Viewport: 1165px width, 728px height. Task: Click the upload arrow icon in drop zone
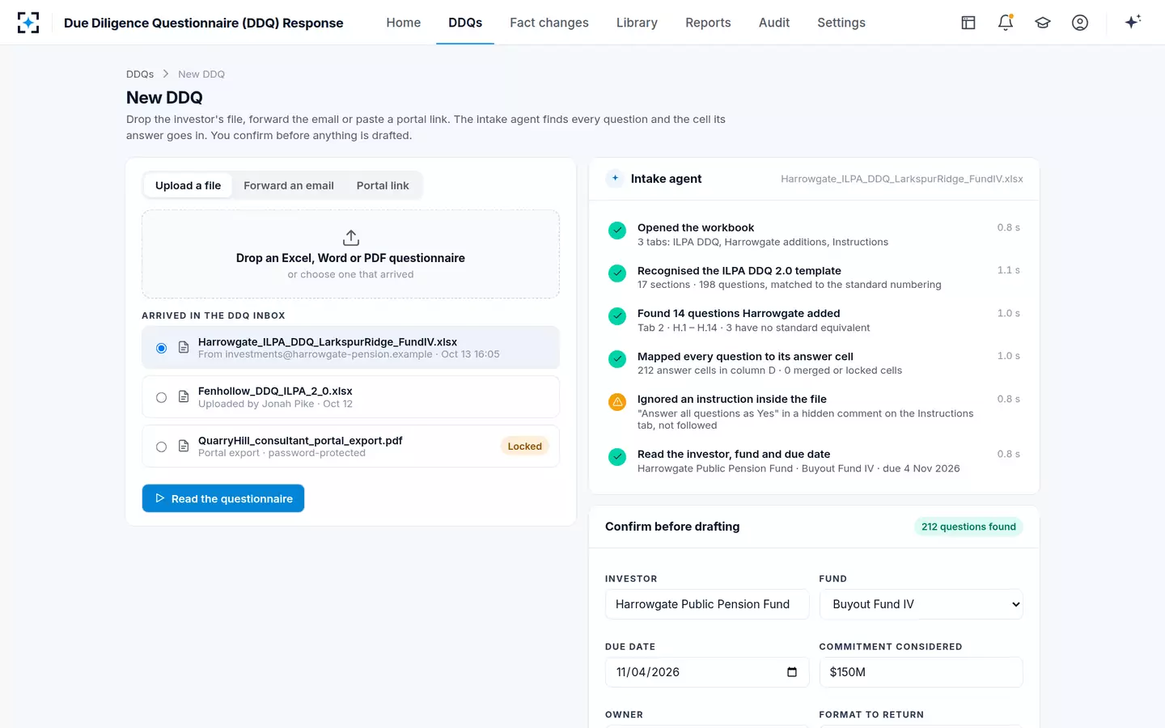point(350,238)
